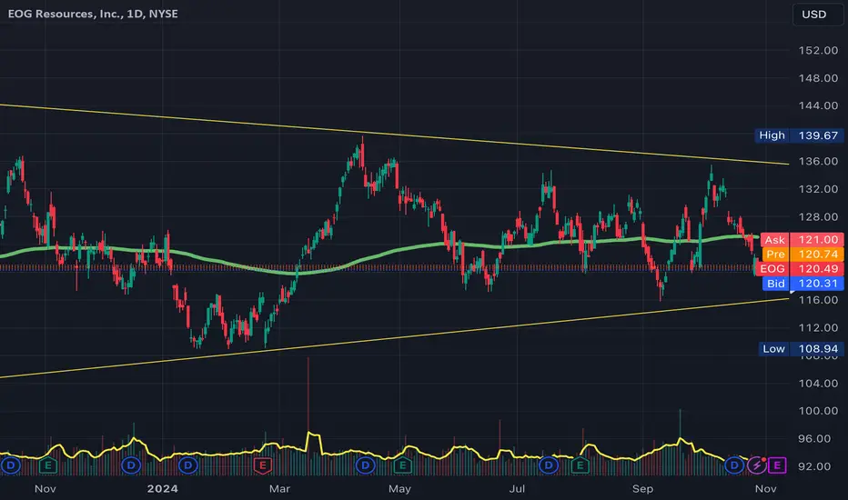Select the High 139.67 price label

pos(800,135)
